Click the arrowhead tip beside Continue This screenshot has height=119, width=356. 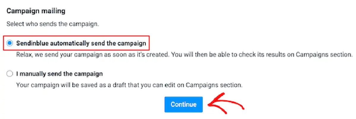point(209,104)
